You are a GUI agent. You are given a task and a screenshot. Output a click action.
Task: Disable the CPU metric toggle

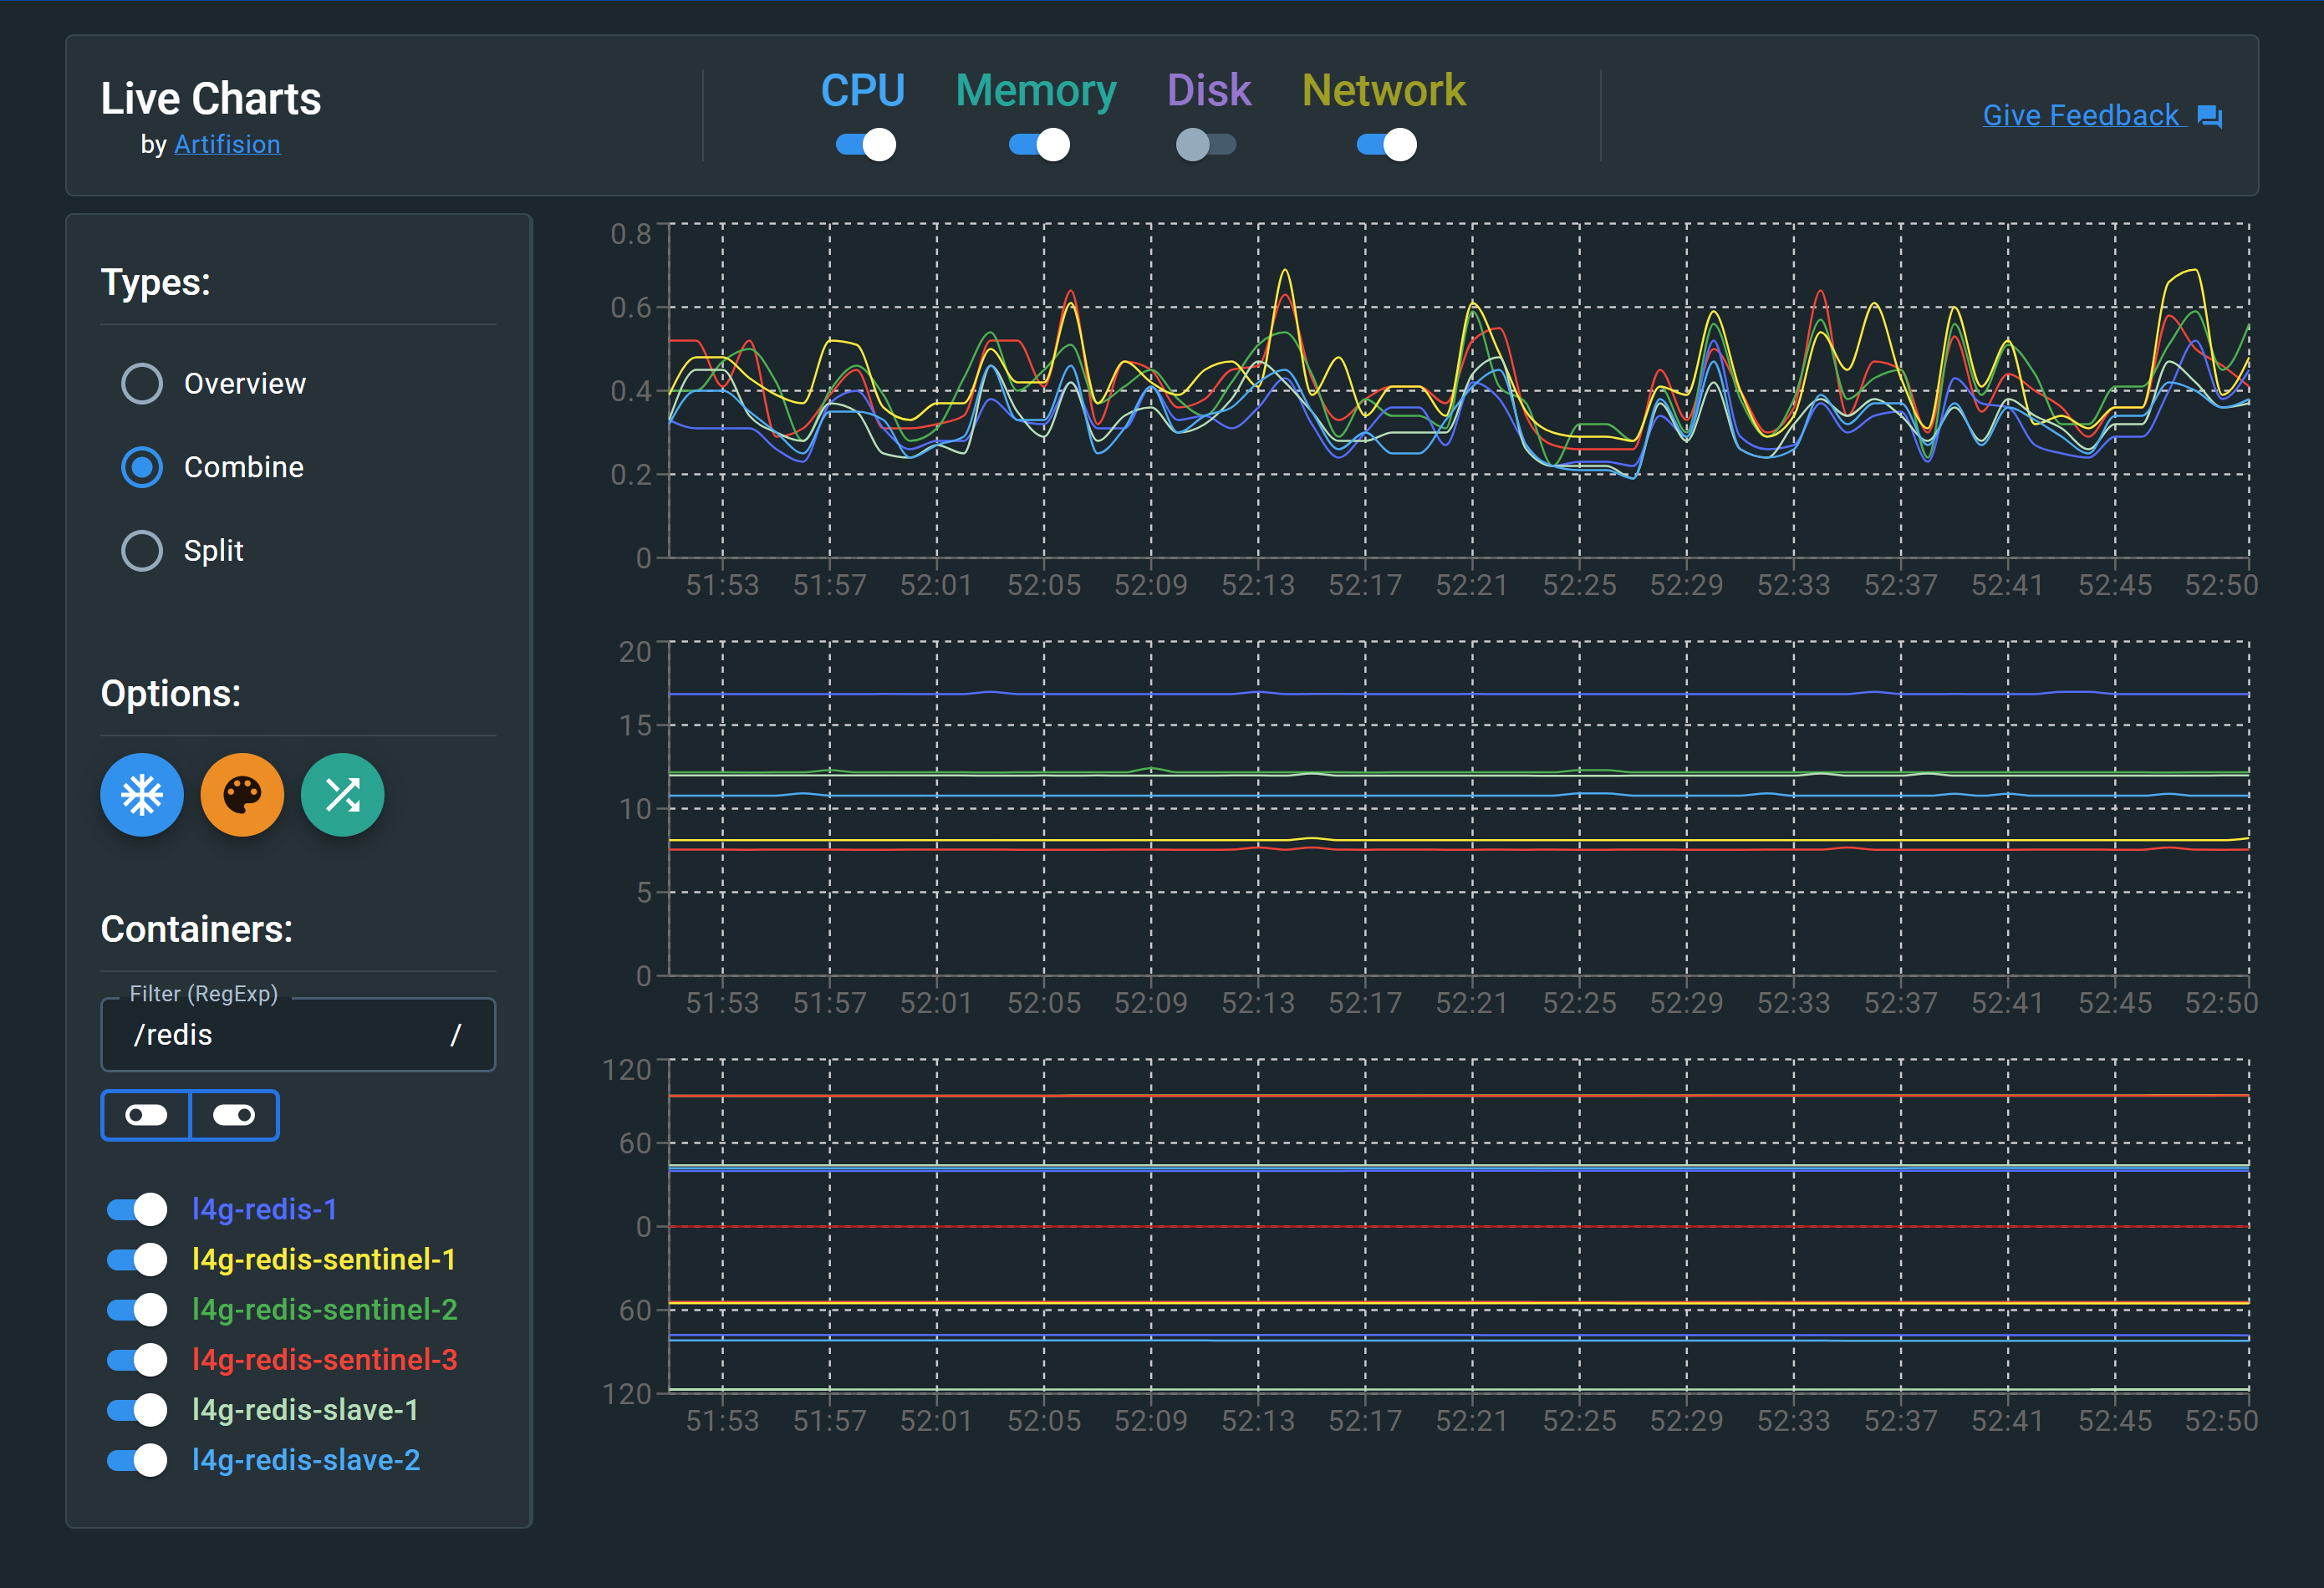[864, 144]
